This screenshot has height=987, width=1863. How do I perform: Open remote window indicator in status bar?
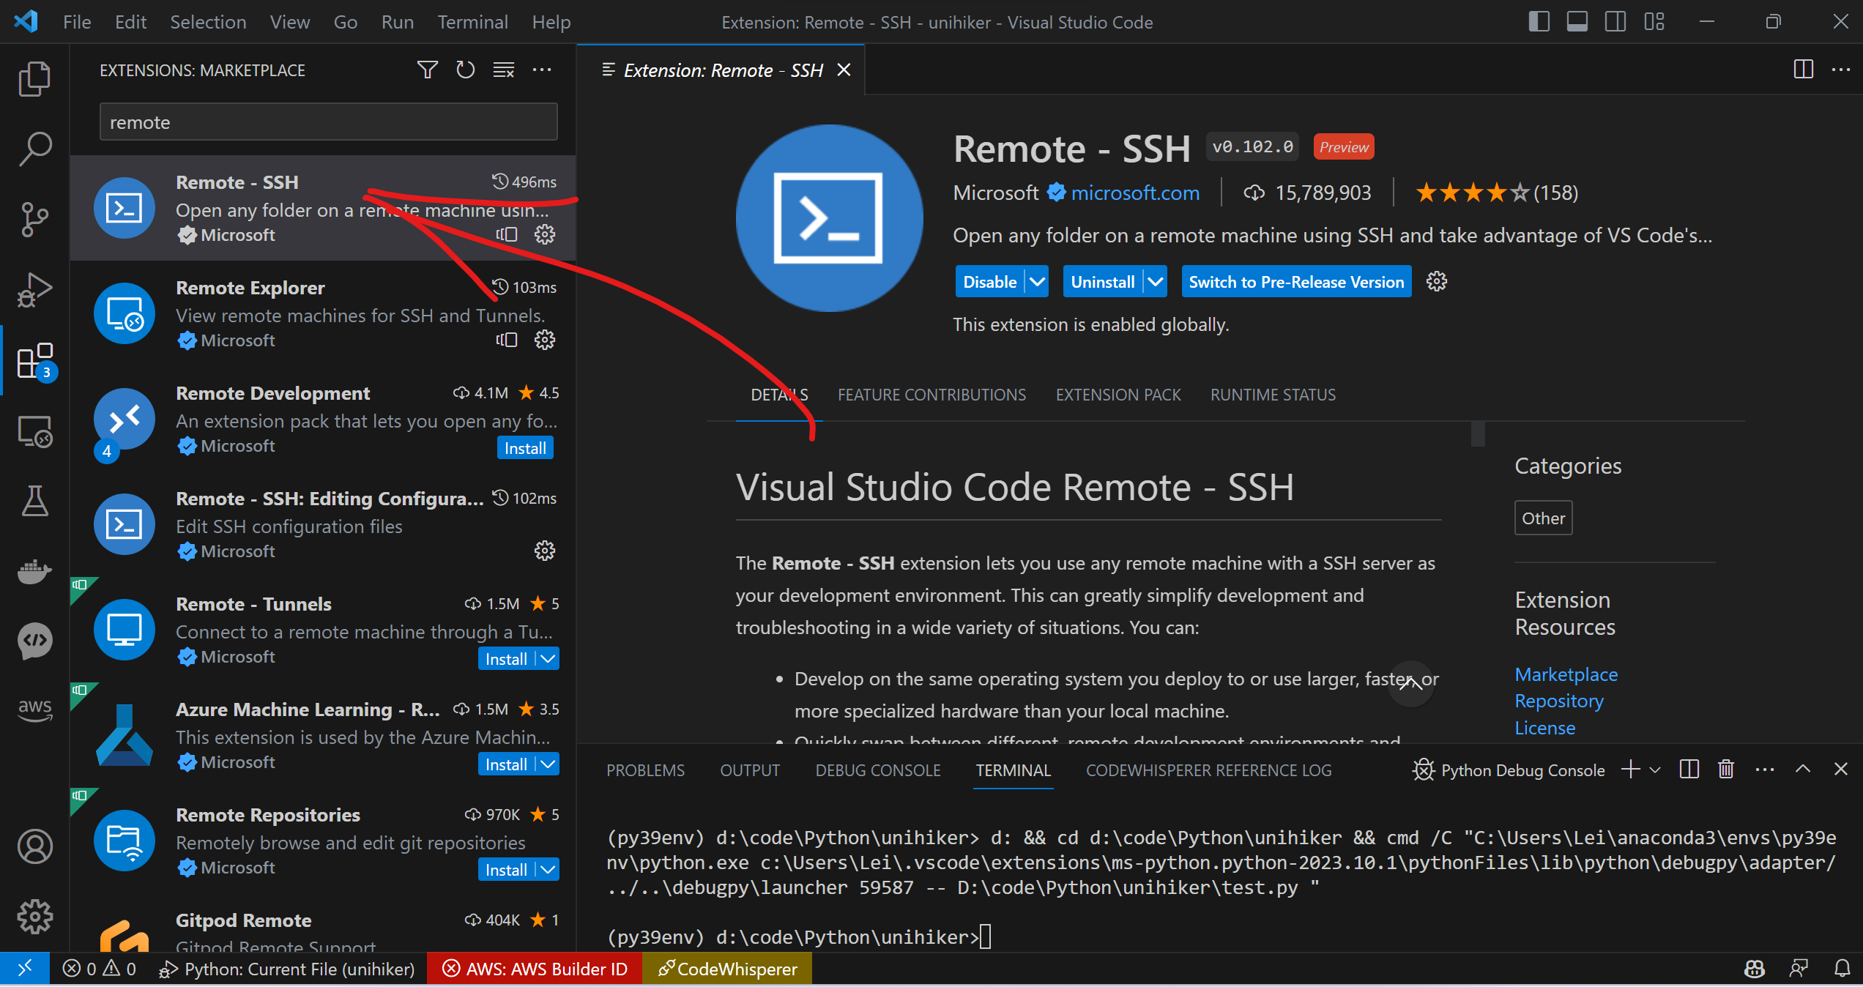[x=25, y=969]
